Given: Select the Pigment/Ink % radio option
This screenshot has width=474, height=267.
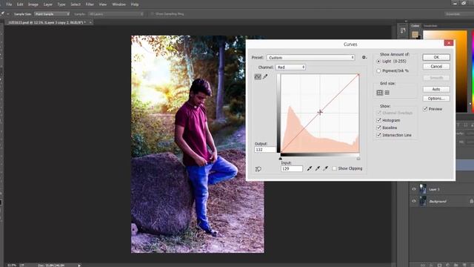Looking at the screenshot, I should (378, 71).
